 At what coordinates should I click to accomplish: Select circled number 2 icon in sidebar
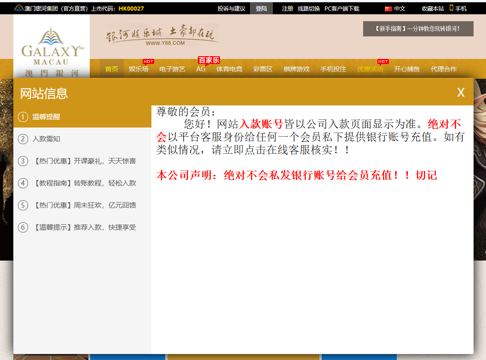[23, 139]
